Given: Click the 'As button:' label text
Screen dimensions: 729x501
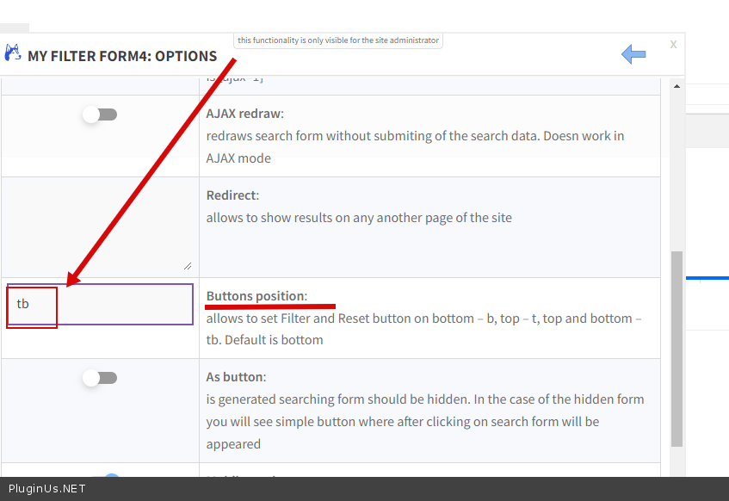Looking at the screenshot, I should pos(236,377).
